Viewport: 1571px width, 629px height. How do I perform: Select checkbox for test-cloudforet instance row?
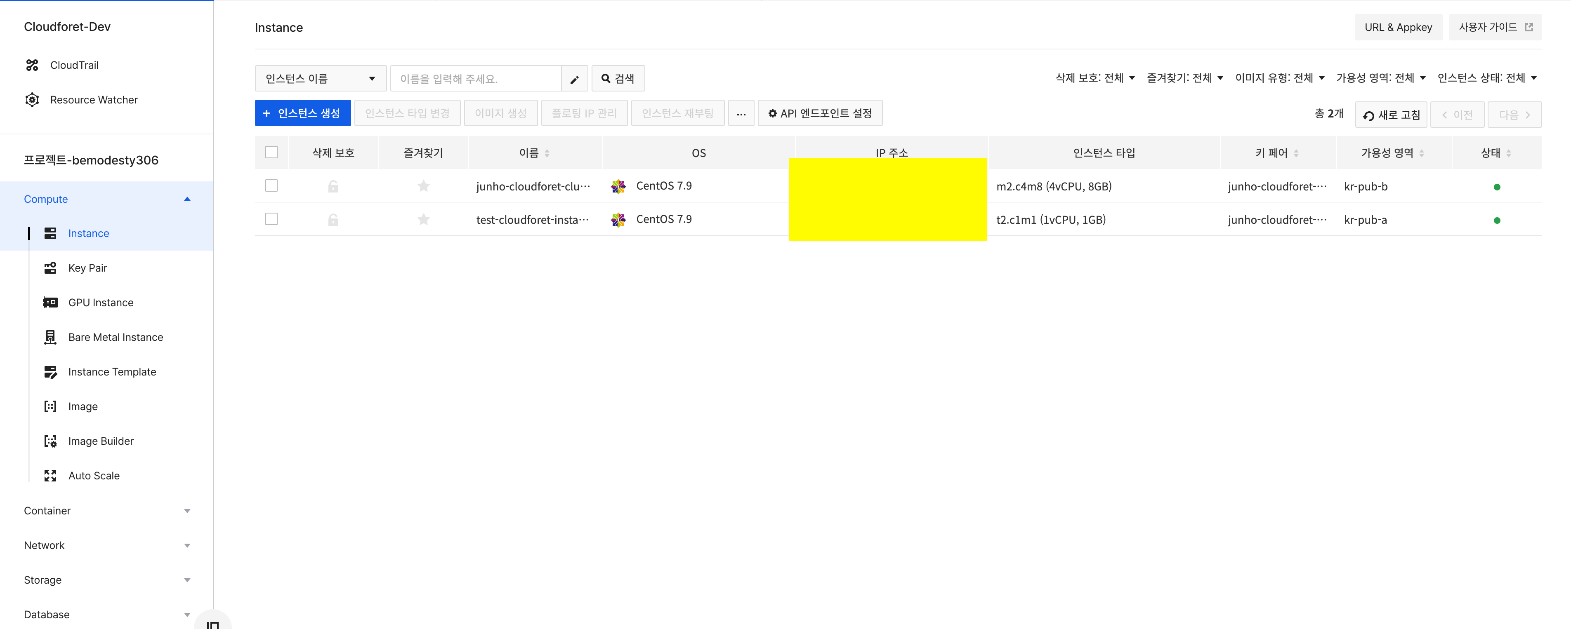[x=271, y=219]
